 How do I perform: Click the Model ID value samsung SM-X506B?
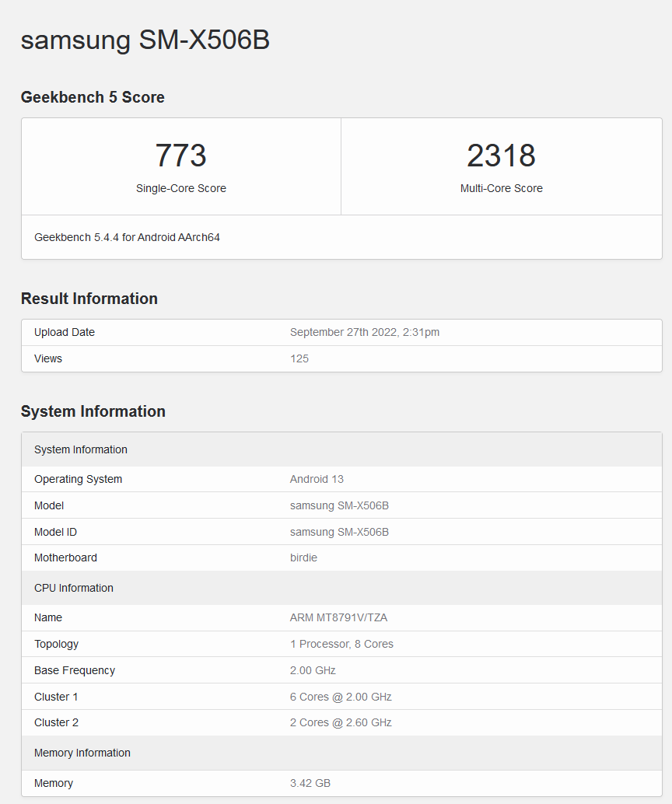click(x=339, y=532)
